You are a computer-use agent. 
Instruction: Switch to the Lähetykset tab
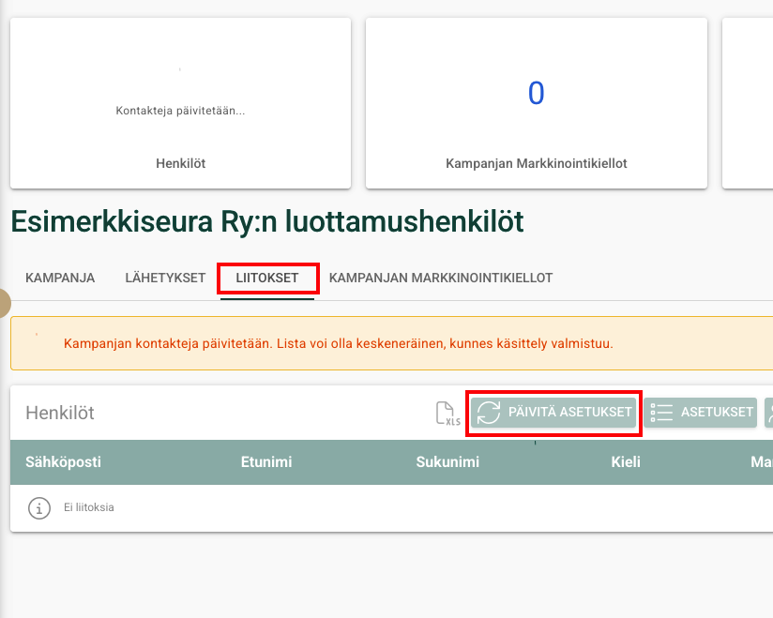coord(165,278)
